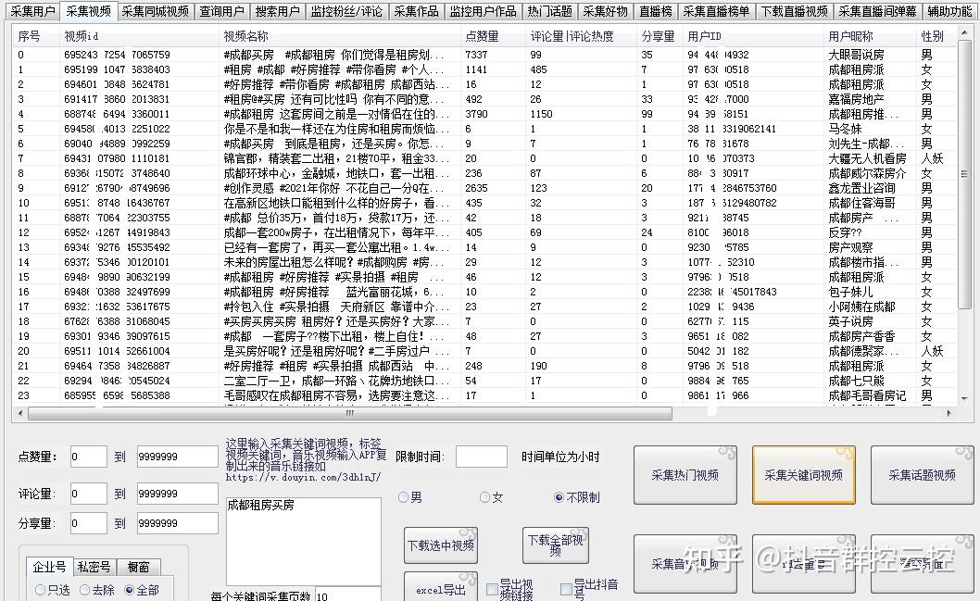The image size is (980, 601).
Task: Open the 私密号 filter tab
Action: point(94,567)
